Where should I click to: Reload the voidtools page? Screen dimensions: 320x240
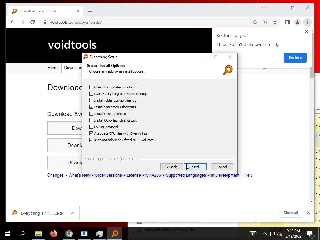click(x=32, y=22)
